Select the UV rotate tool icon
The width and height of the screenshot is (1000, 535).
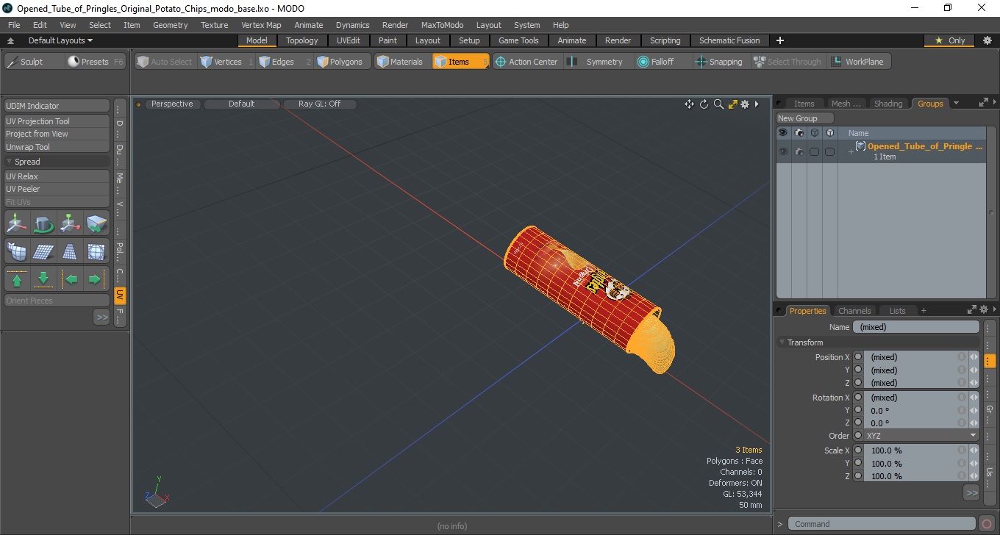point(43,223)
